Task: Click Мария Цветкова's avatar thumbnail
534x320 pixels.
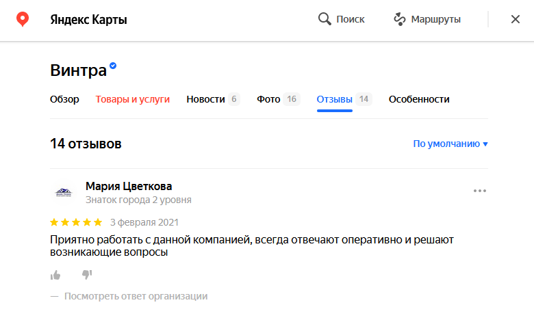Action: click(64, 192)
